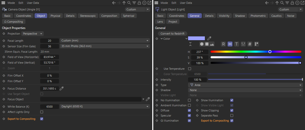Image resolution: width=305 pixels, height=130 pixels.
Task: Click Focus Object picker icon
Action: coord(148,99)
